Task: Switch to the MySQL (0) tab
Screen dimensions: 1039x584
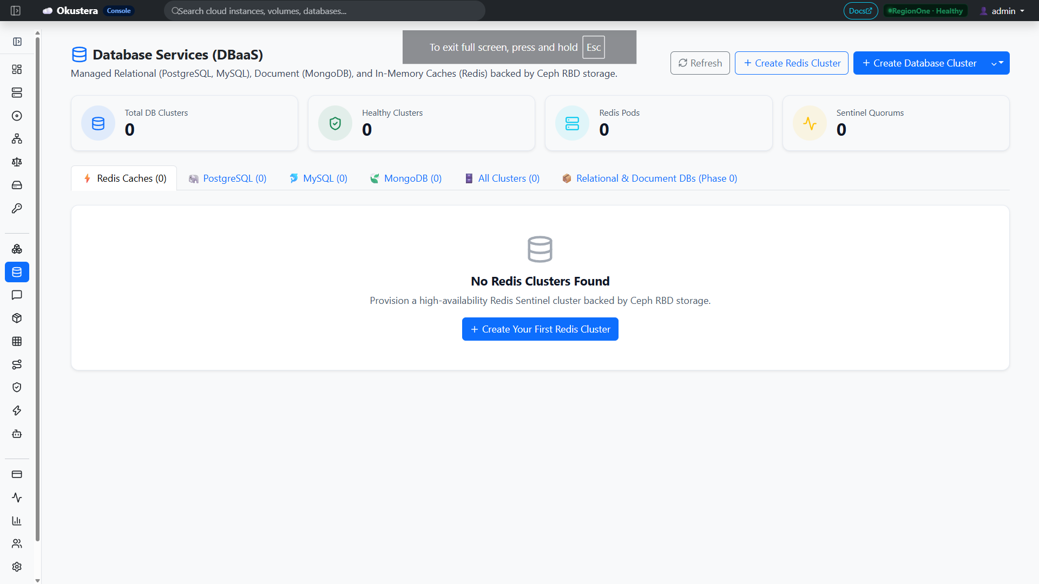Action: tap(319, 178)
